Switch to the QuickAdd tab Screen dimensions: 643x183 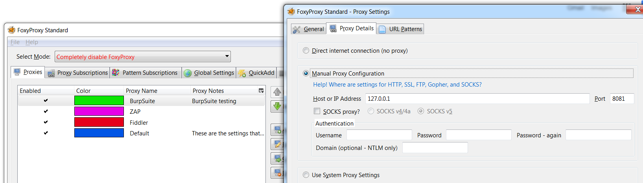(x=256, y=73)
